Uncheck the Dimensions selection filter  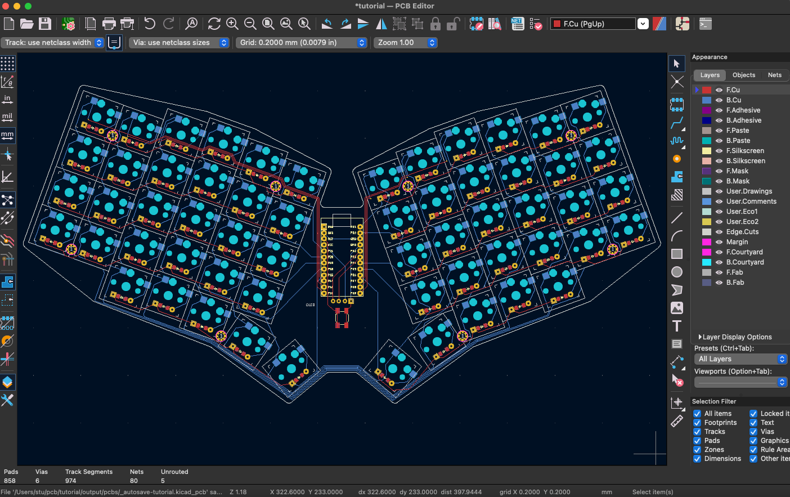[697, 459]
